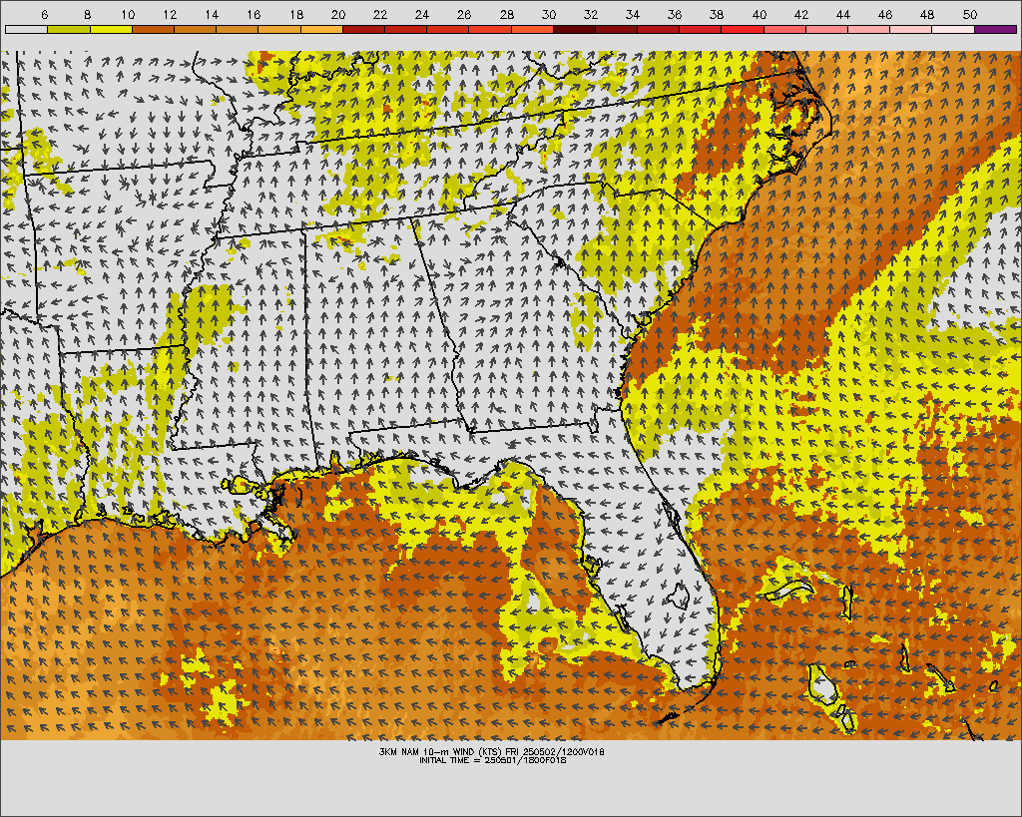The height and width of the screenshot is (817, 1022).
Task: Select the "26" scale label
Action: [465, 14]
